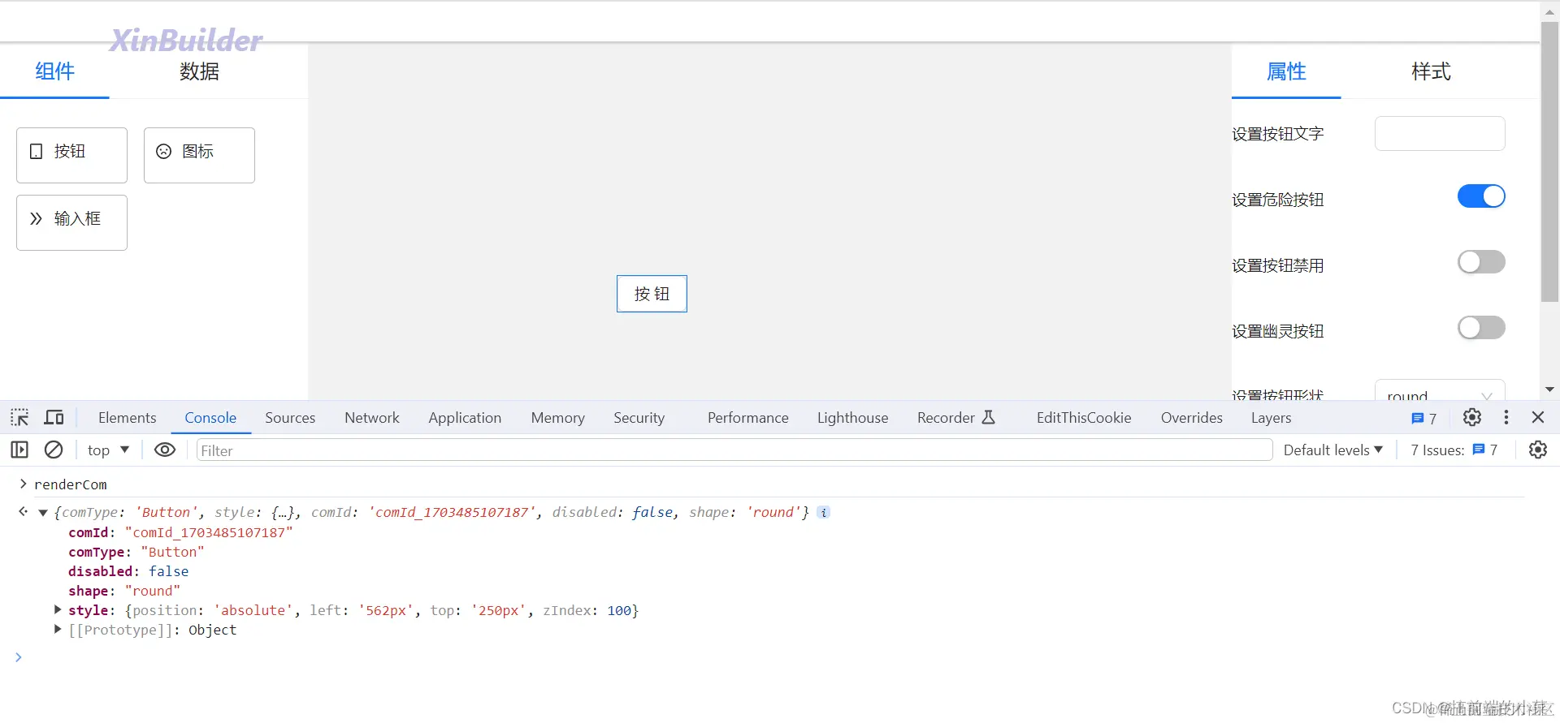Click the XinBuilder logo text
Image resolution: width=1560 pixels, height=723 pixels.
(186, 40)
